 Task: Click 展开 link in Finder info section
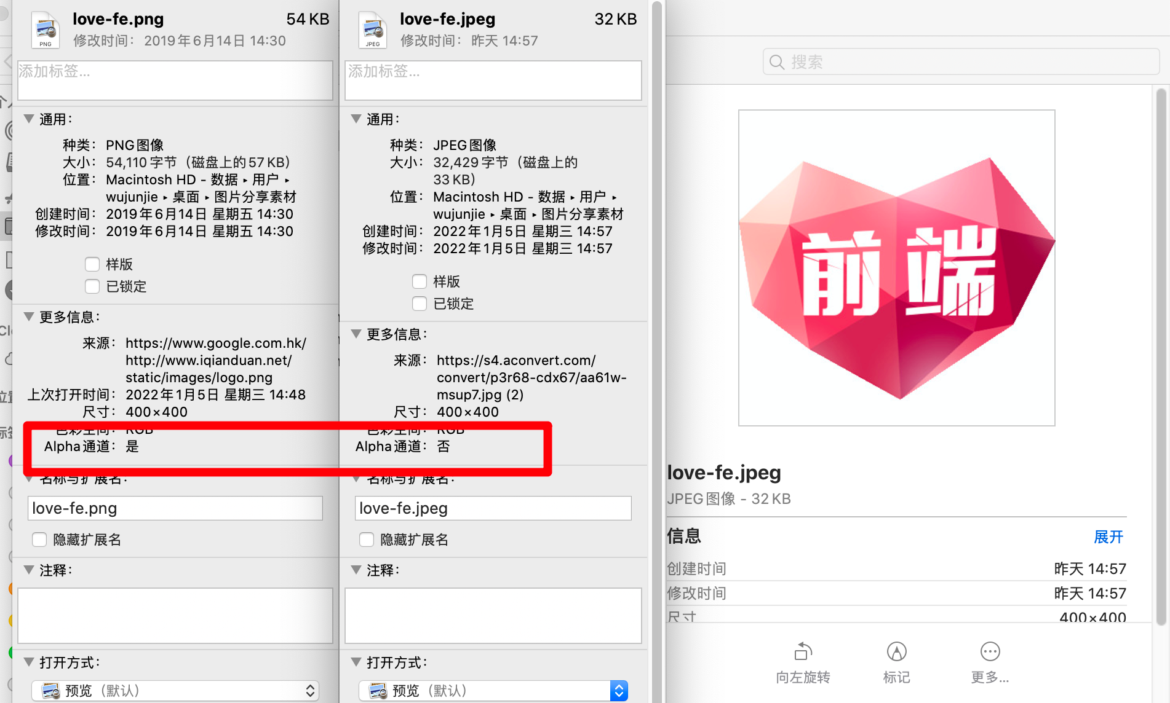point(1108,537)
